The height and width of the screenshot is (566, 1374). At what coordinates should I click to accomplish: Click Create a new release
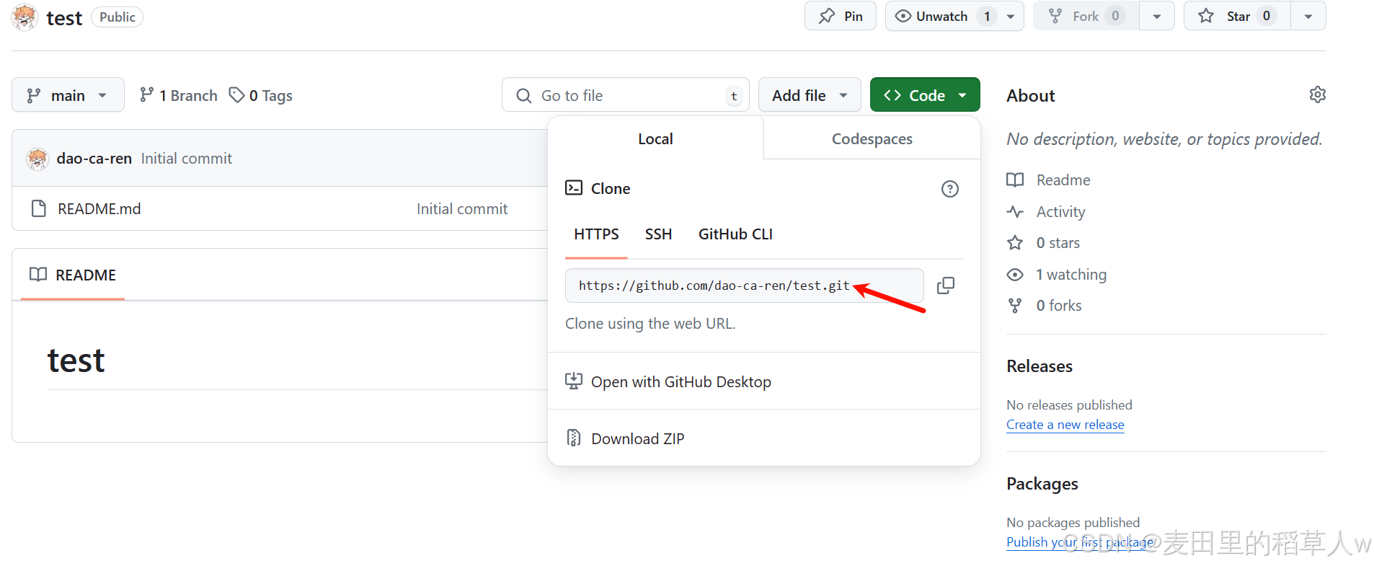click(1065, 425)
